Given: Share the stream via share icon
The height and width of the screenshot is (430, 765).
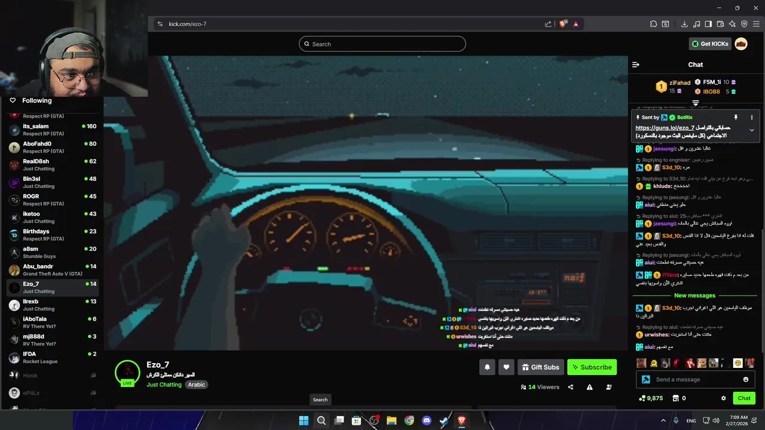Looking at the screenshot, I should (x=571, y=387).
